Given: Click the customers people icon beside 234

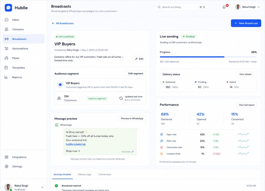Looking at the screenshot, I should [59, 98].
